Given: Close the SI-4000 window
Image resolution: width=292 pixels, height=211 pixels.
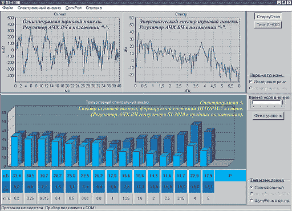Looking at the screenshot, I should click(x=289, y=2).
